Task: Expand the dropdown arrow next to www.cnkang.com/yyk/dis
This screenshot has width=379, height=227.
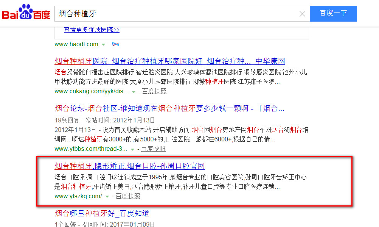Action: point(134,91)
